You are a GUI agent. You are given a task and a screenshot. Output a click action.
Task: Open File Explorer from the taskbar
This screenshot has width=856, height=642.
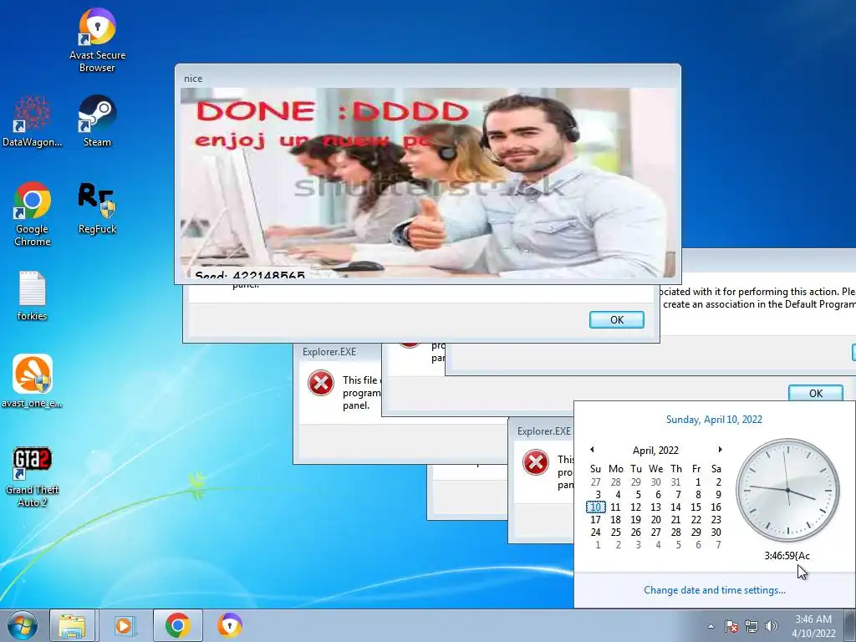72,625
